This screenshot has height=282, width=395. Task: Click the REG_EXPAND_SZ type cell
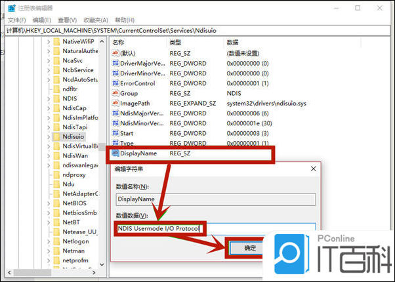click(x=193, y=103)
